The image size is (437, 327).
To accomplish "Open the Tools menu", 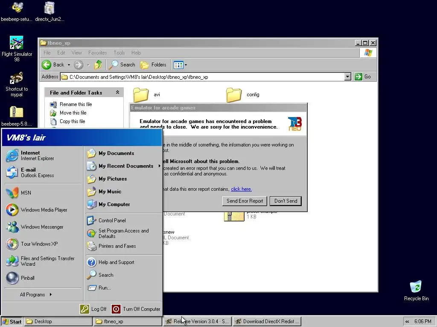I will 119,52.
